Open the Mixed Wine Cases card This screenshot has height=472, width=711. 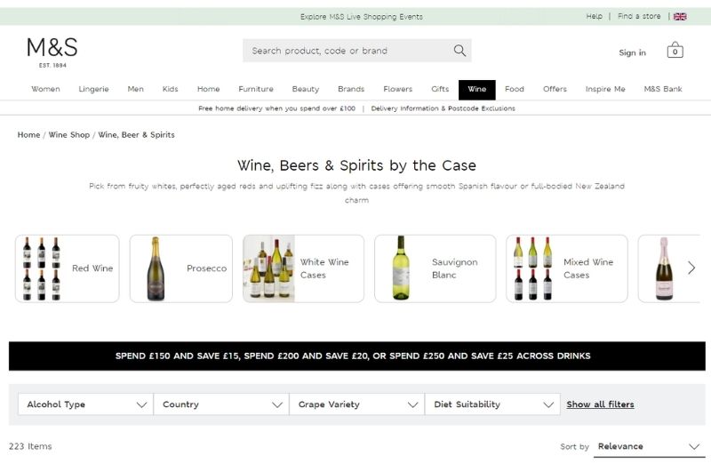[567, 268]
